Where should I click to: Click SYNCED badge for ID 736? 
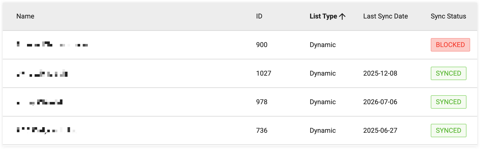pyautogui.click(x=448, y=131)
